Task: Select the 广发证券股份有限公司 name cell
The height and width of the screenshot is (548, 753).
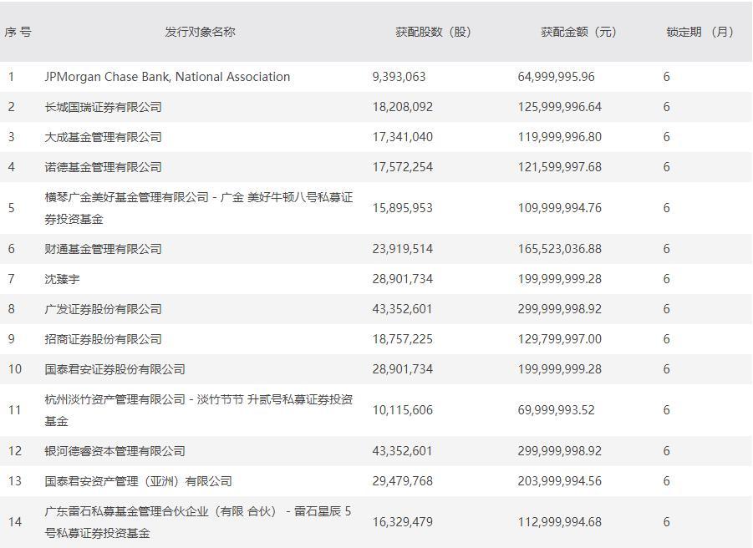Action: 104,309
